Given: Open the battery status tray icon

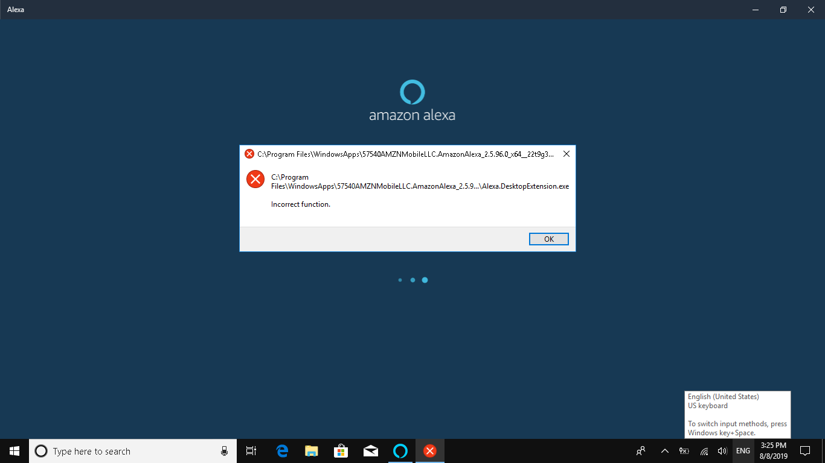Looking at the screenshot, I should (684, 451).
